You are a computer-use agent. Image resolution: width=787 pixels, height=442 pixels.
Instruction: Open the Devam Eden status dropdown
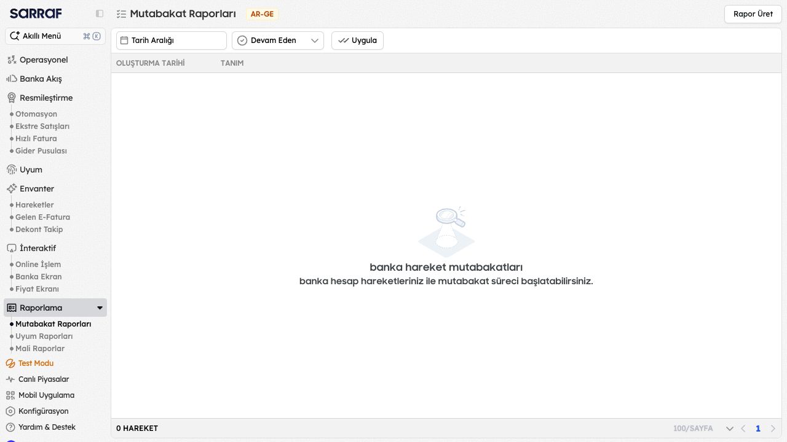pyautogui.click(x=278, y=41)
